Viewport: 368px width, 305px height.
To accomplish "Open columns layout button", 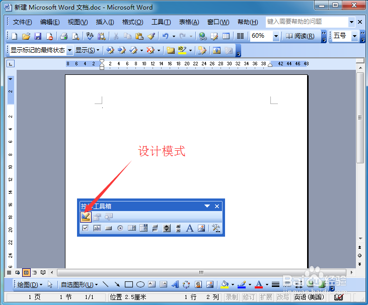I will [240, 36].
